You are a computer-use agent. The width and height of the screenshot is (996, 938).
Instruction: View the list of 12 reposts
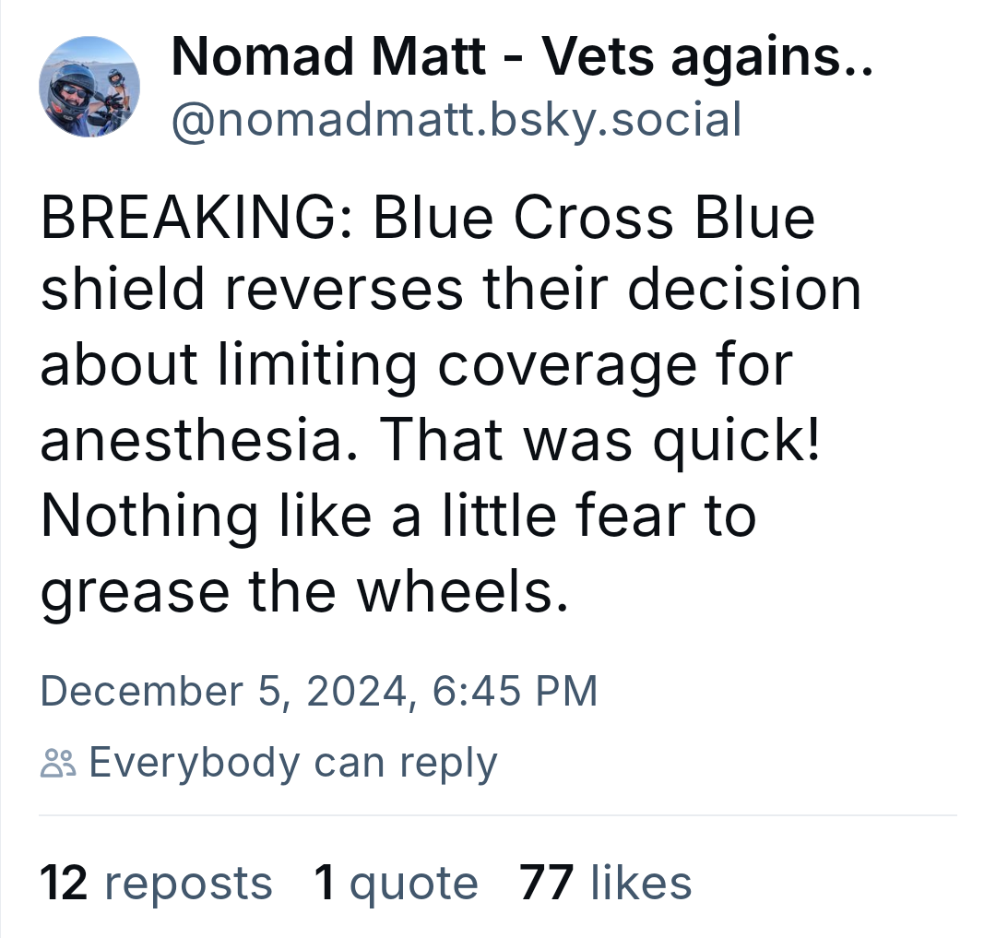pos(156,883)
